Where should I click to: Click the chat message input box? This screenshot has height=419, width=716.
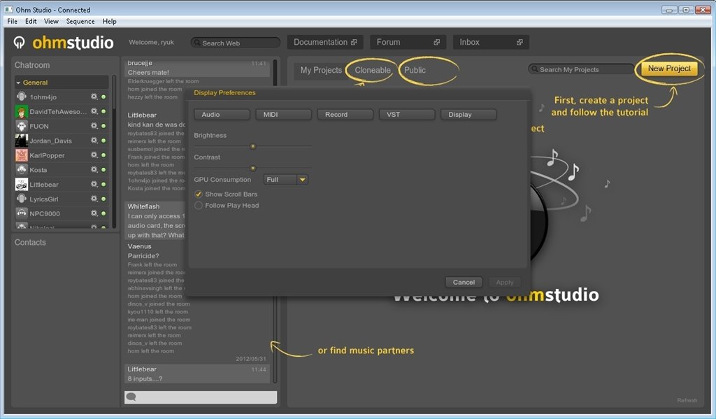[x=201, y=397]
